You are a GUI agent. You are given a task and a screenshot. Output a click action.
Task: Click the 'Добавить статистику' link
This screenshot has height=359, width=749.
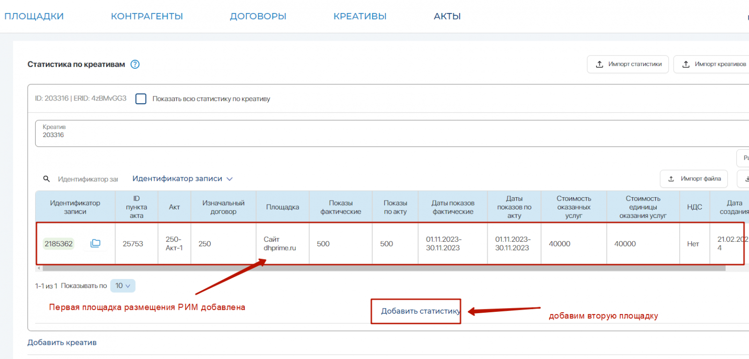click(x=420, y=311)
